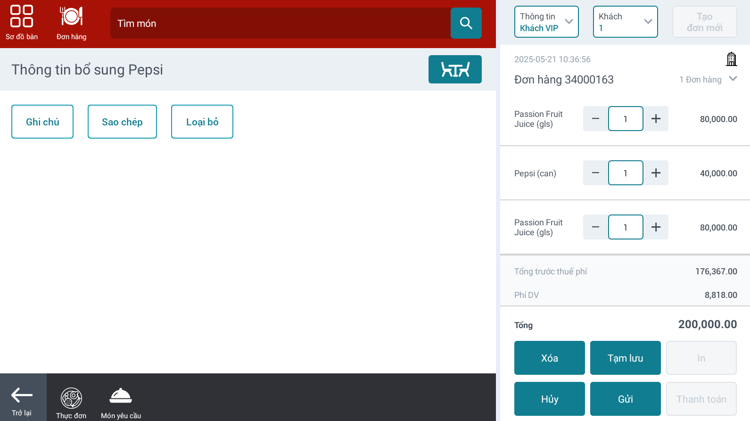
Task: Click the Ghi chú note button
Action: [x=42, y=122]
